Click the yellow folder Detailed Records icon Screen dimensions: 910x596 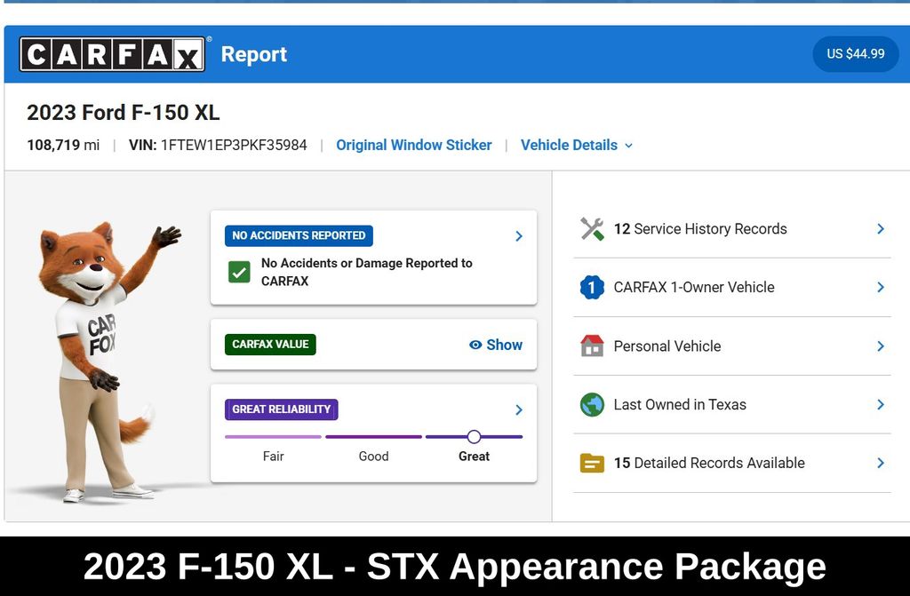(x=592, y=463)
